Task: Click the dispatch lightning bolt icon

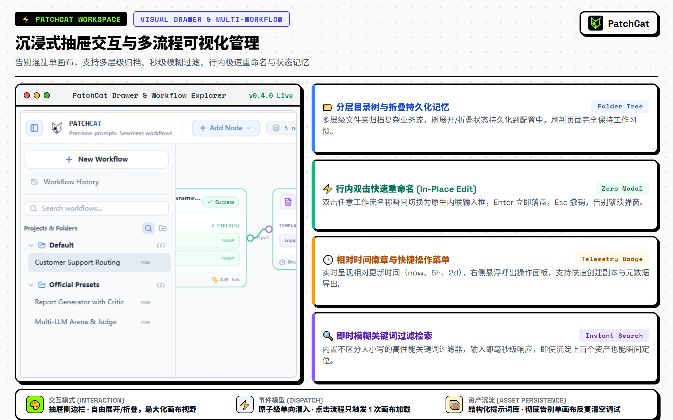Action: pos(245,405)
